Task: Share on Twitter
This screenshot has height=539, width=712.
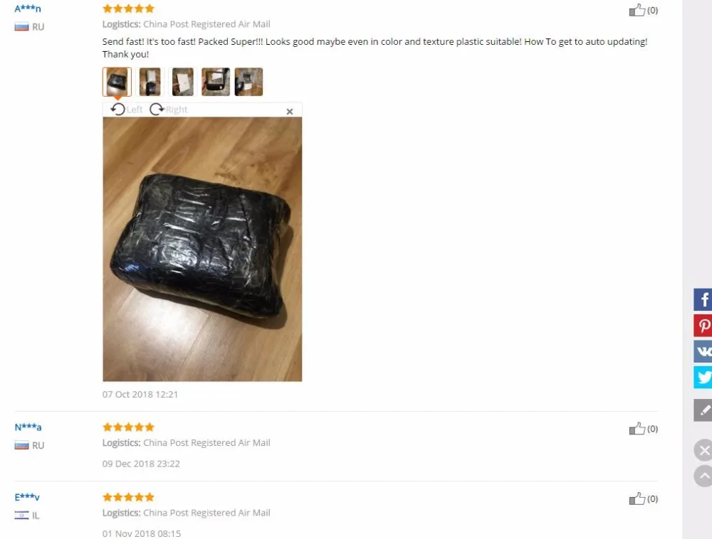Action: click(x=703, y=377)
